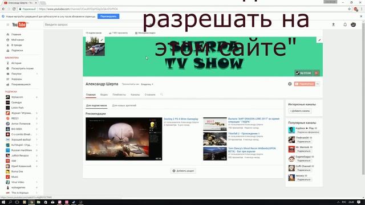The height and width of the screenshot is (205, 365).
Task: Click the upload video arrow icon
Action: (x=333, y=24)
